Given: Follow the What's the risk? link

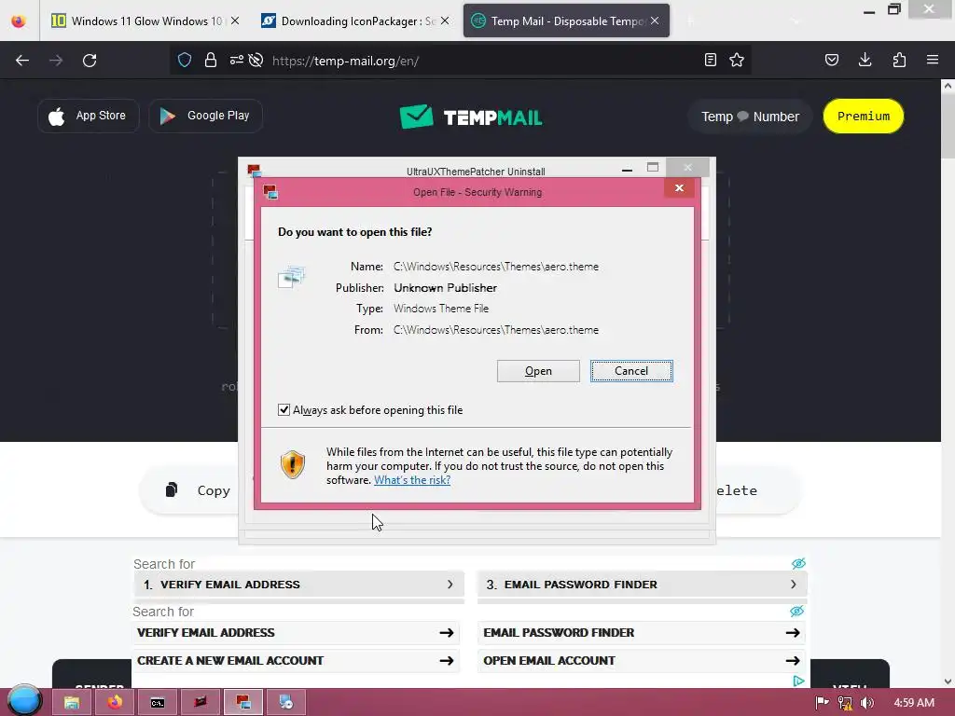Looking at the screenshot, I should coord(412,480).
